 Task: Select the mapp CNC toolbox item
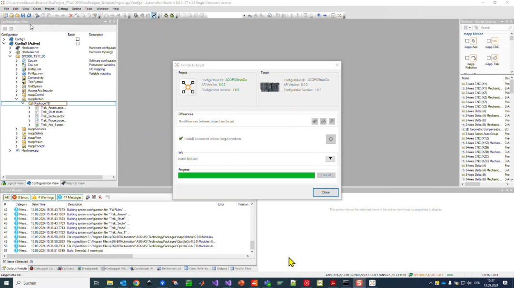click(x=492, y=43)
